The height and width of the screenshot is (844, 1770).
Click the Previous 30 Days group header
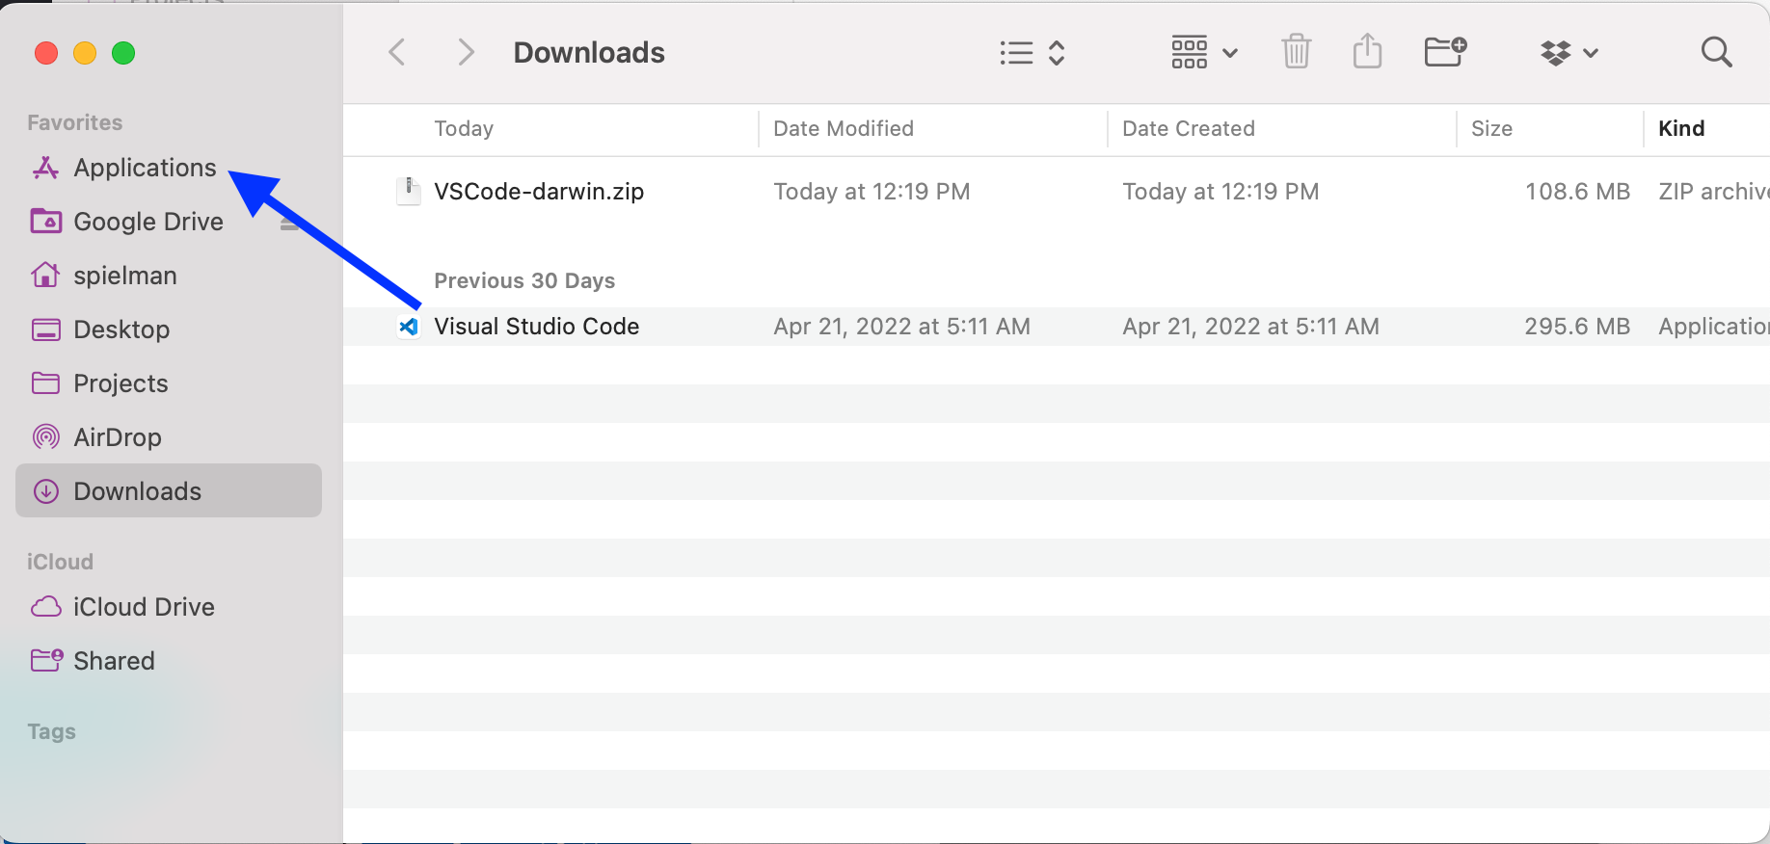(524, 280)
